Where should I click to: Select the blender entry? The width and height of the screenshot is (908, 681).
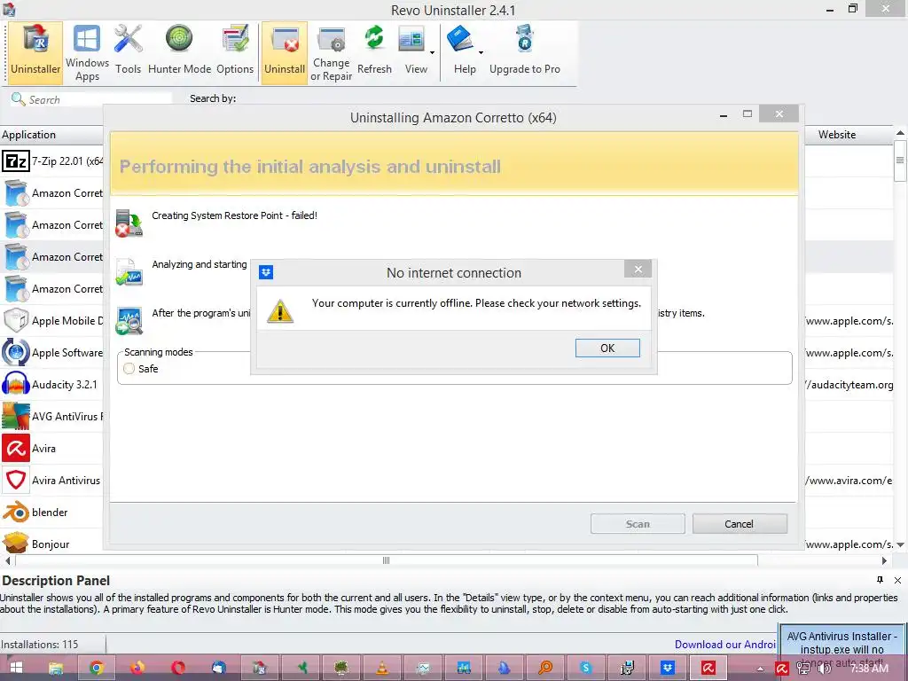pos(51,512)
